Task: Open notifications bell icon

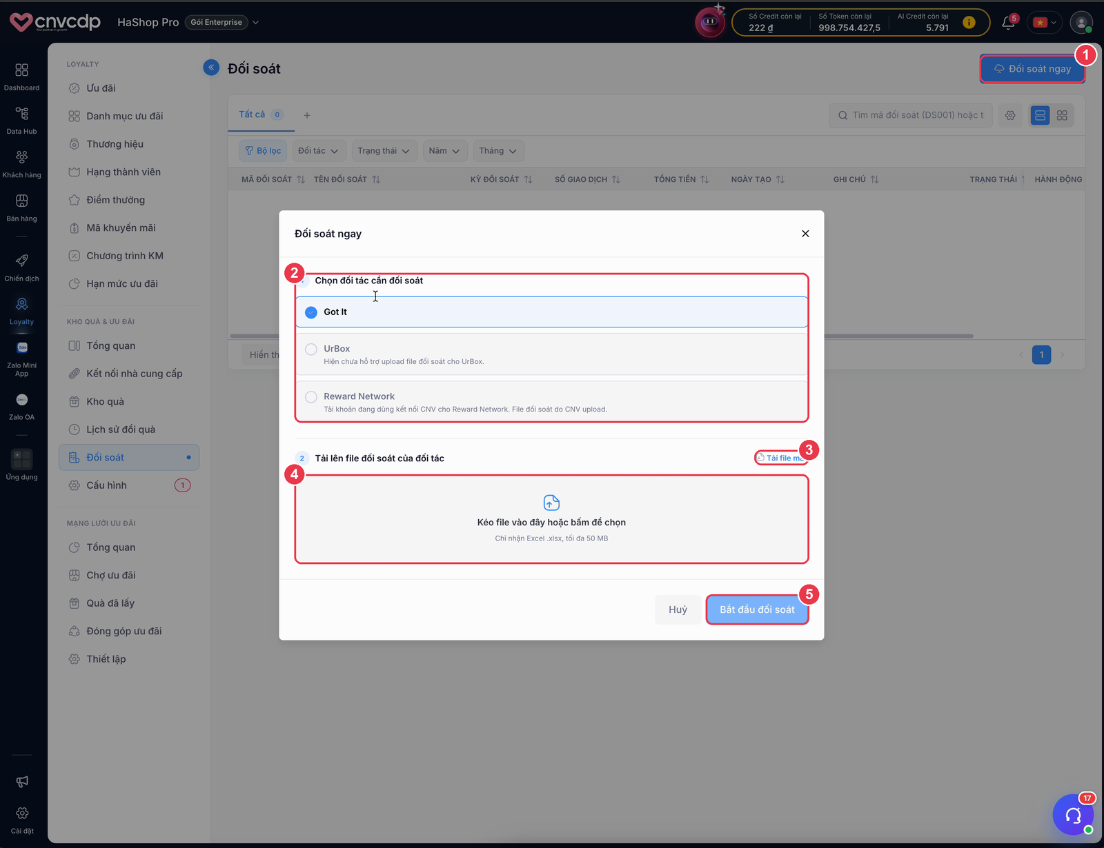Action: pos(1008,23)
